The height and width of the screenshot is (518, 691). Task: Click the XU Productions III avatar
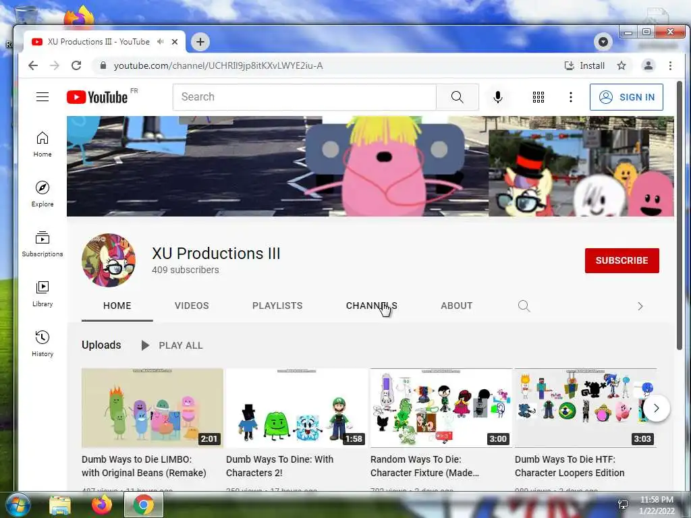[109, 260]
